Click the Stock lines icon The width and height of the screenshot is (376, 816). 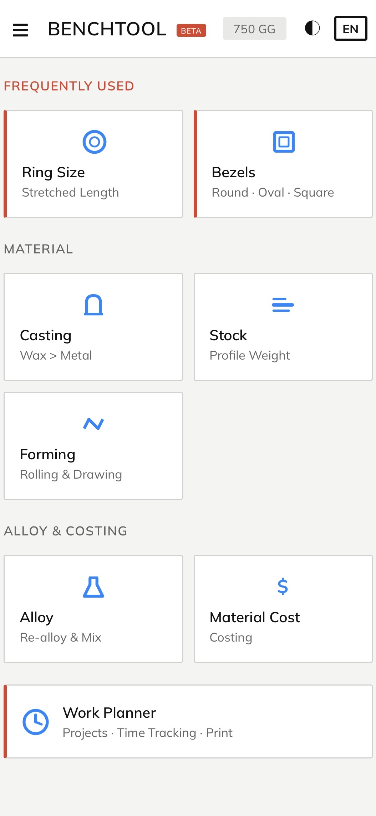click(x=283, y=305)
